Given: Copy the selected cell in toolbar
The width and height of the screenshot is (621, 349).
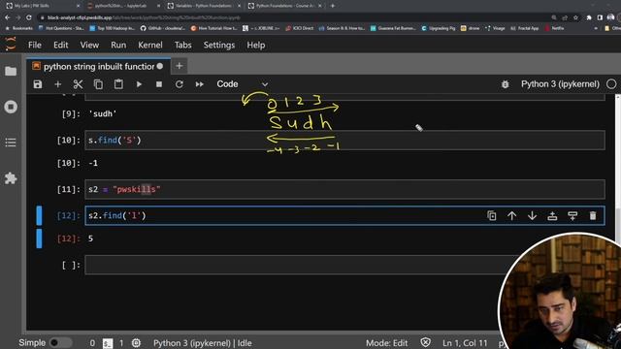Looking at the screenshot, I should click(98, 84).
